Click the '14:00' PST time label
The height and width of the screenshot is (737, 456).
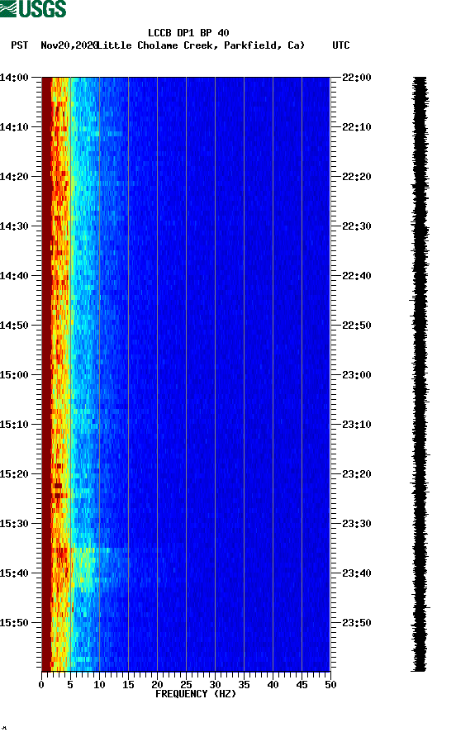[x=14, y=77]
